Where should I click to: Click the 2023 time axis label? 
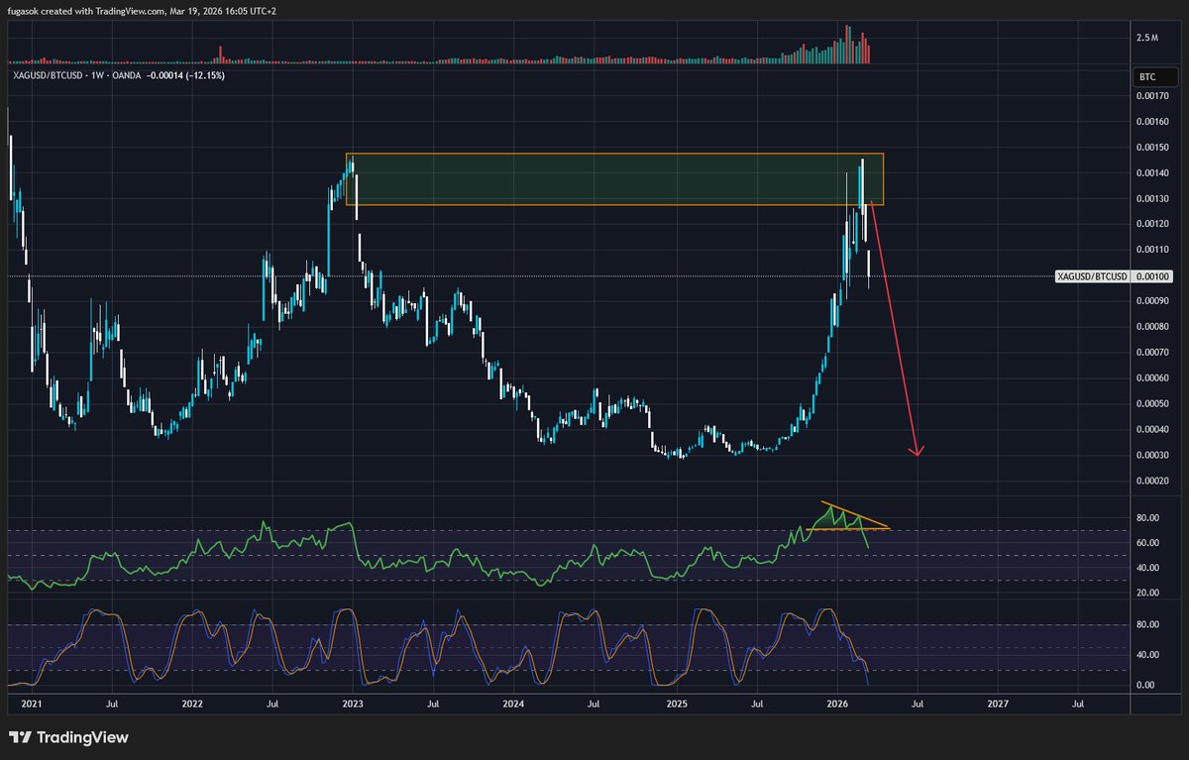[354, 705]
